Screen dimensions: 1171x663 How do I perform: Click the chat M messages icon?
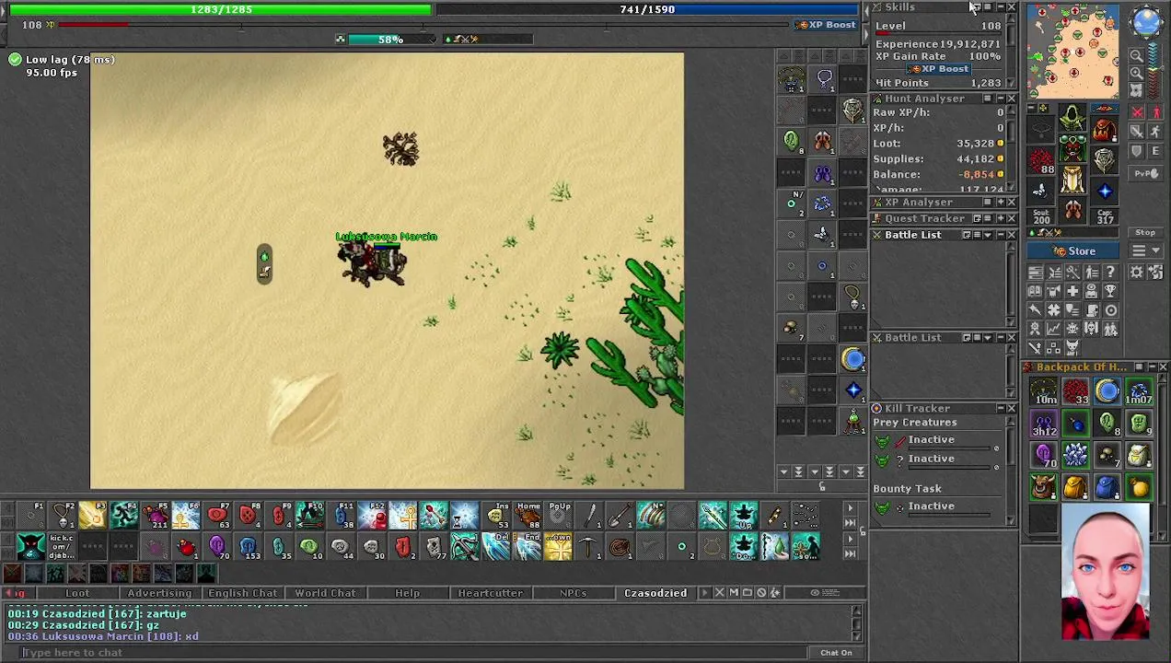point(734,592)
